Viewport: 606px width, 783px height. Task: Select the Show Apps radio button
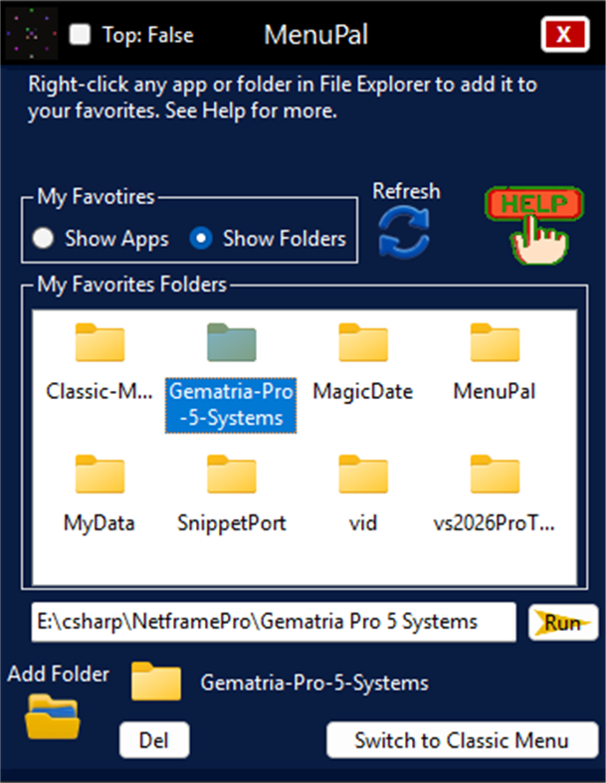tap(43, 238)
